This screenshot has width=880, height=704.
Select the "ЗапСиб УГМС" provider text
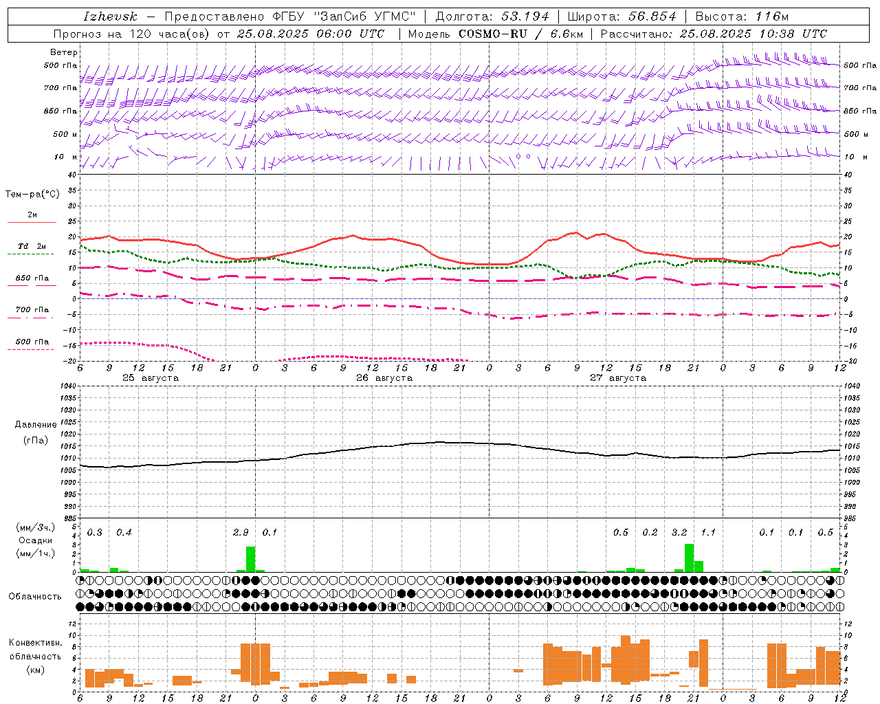click(364, 16)
